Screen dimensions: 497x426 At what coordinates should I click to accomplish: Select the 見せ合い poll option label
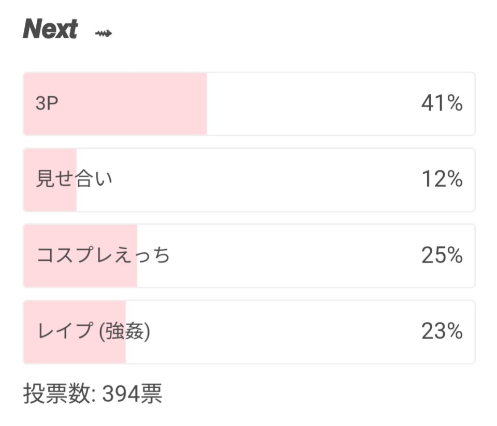74,179
